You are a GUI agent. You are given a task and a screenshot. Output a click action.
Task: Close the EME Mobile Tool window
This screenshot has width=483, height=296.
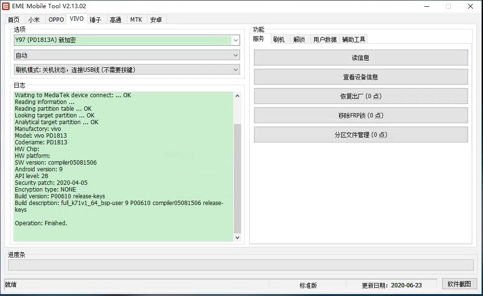470,6
